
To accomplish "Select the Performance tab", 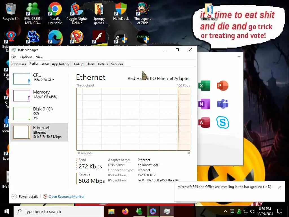I will 39,64.
